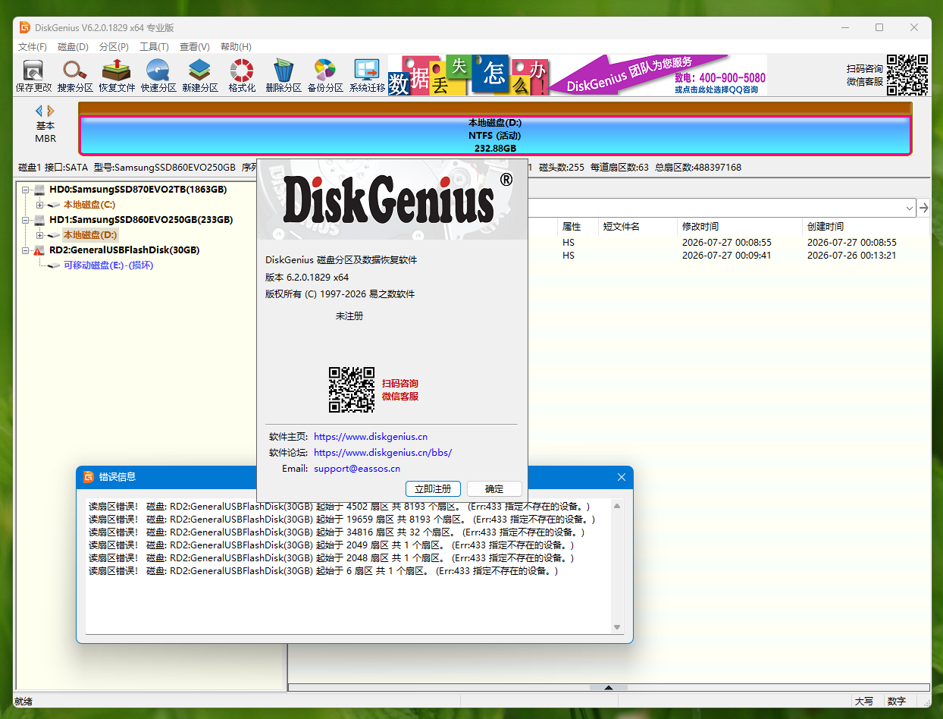This screenshot has height=719, width=943.
Task: Click the 错误信息 dialog title icon
Action: click(89, 477)
